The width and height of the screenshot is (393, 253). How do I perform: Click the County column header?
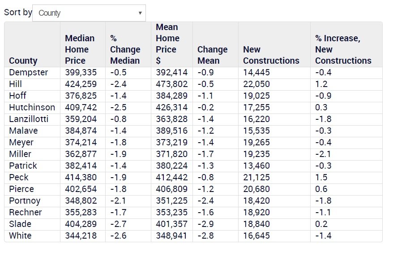tap(23, 61)
